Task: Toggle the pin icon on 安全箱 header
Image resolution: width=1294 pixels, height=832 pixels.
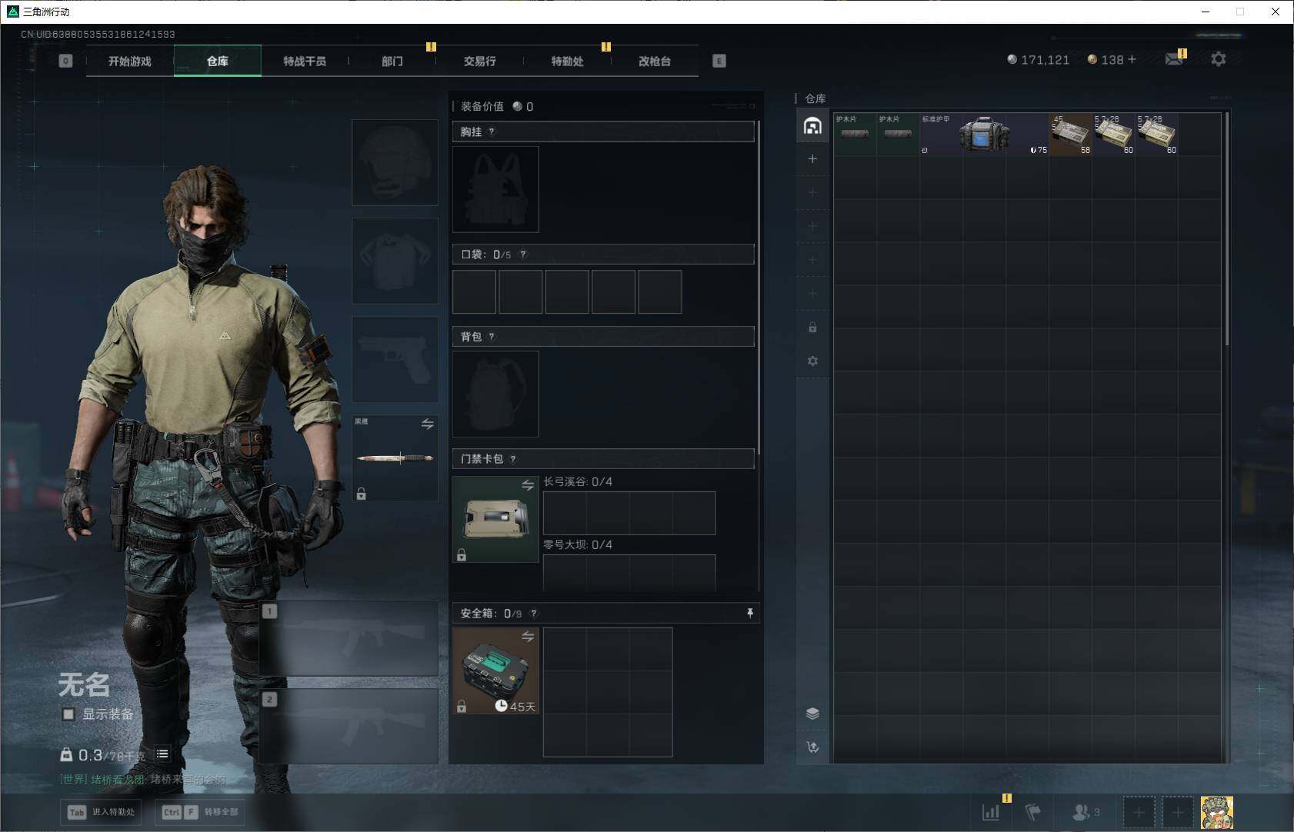Action: (x=749, y=613)
